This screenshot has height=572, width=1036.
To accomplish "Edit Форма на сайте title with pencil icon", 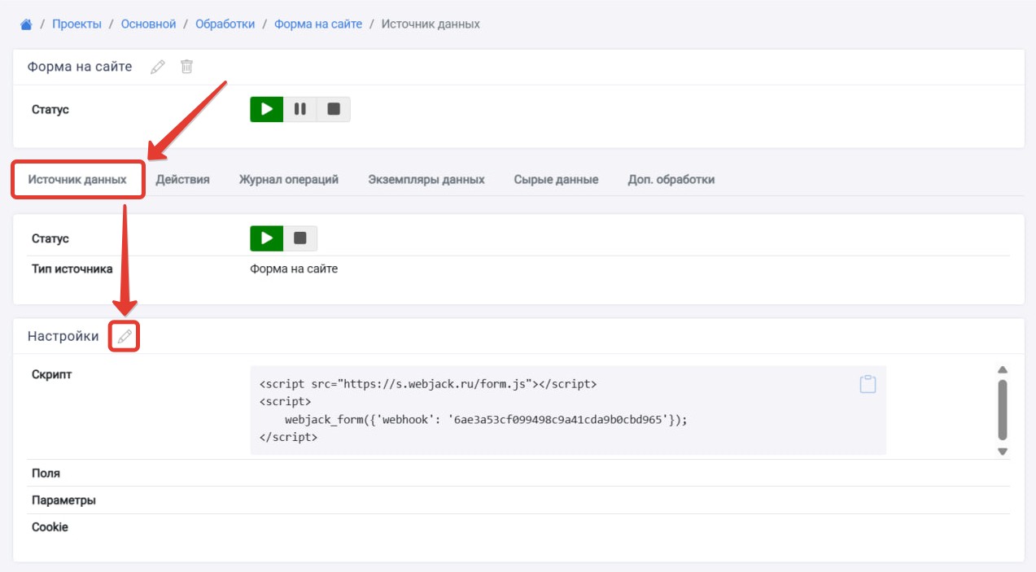I will pos(158,67).
